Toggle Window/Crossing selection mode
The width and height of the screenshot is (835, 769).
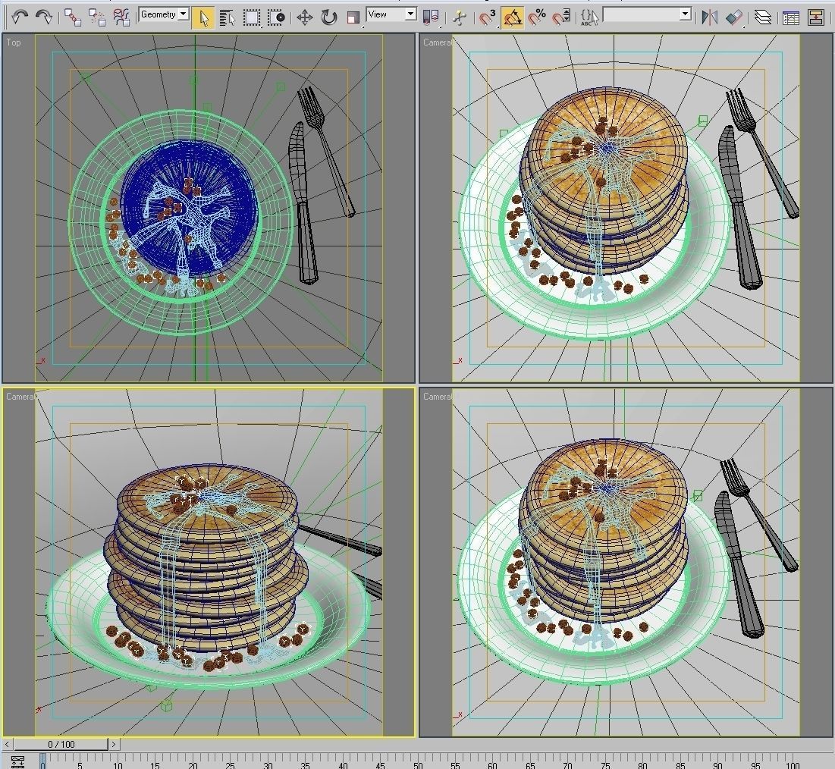point(276,18)
